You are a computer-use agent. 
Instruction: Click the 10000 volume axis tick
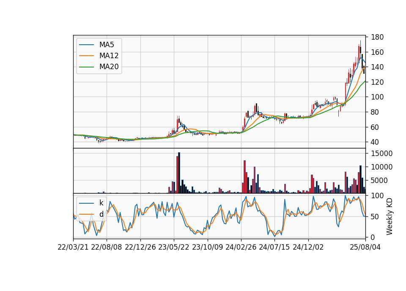tap(381, 167)
